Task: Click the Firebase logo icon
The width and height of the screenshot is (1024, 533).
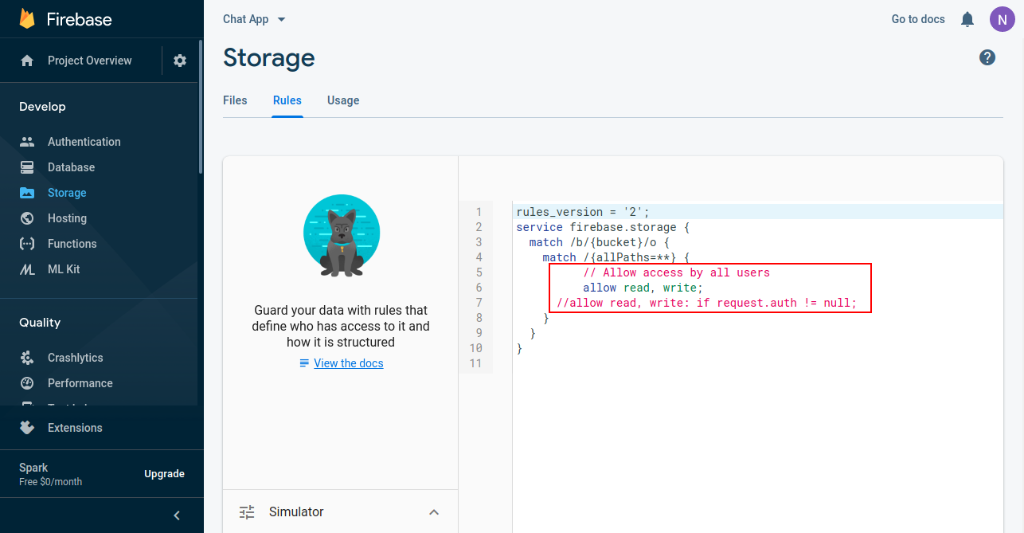Action: click(x=27, y=19)
